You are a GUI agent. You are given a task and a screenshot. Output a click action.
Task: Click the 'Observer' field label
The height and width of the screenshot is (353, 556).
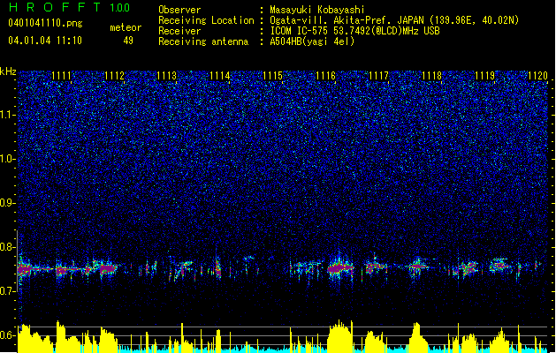pos(179,10)
